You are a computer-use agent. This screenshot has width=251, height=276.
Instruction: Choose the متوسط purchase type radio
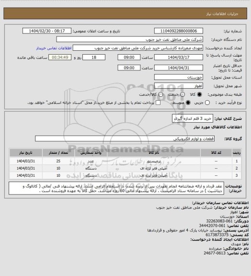188,103
